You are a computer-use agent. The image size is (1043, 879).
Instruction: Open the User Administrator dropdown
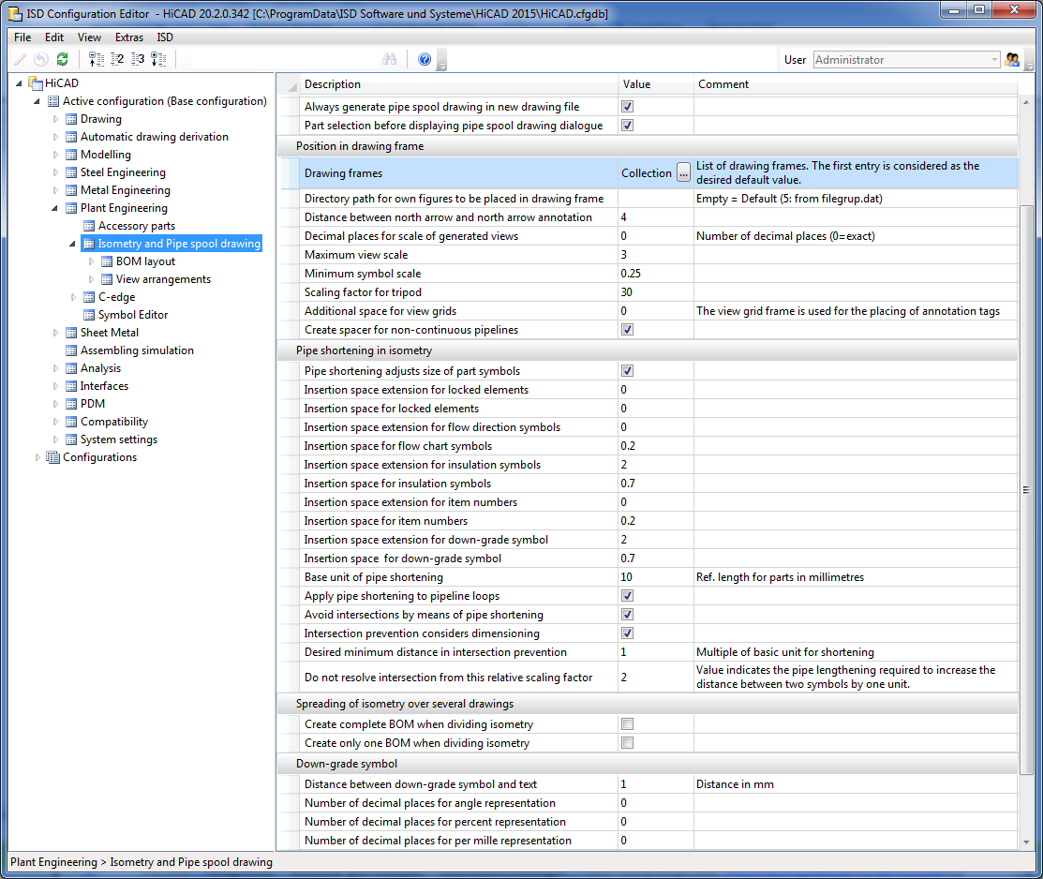coord(994,60)
